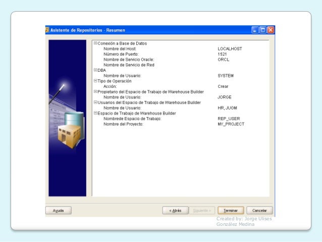Select the Conexión a Base de Datos heading
This screenshot has height=242, width=322.
tap(122, 43)
